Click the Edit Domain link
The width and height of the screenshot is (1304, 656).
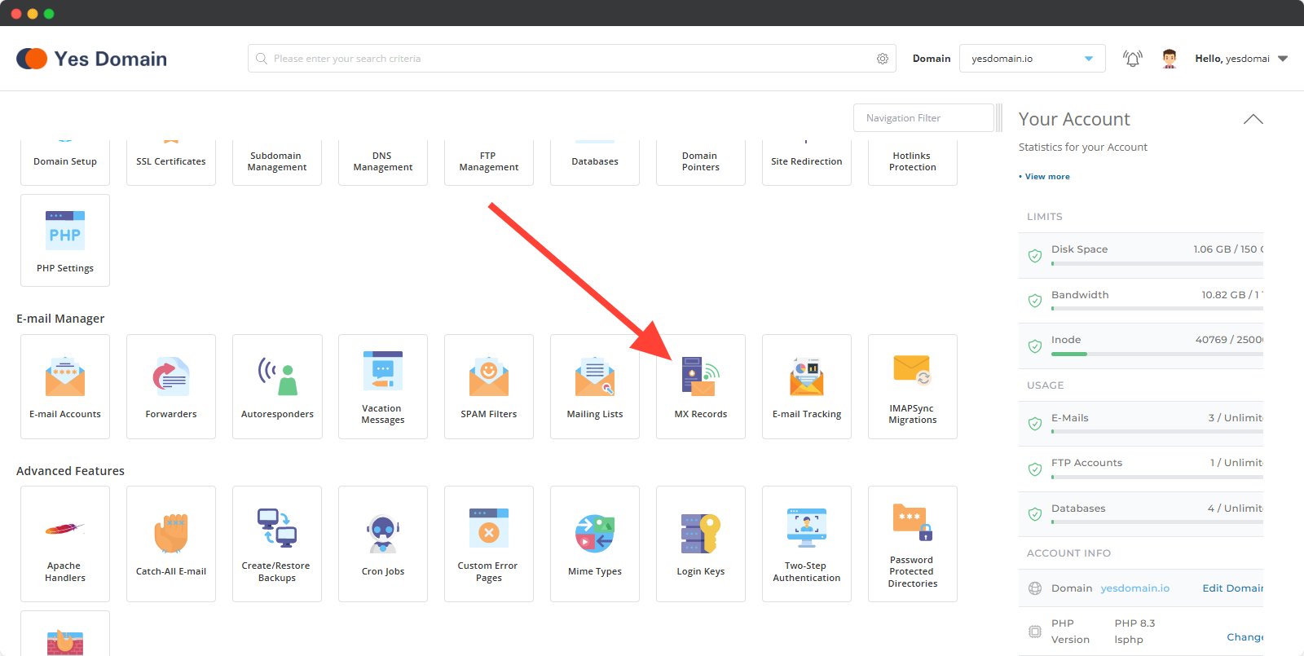(x=1233, y=588)
